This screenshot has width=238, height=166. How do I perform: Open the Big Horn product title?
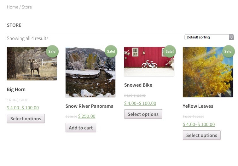pyautogui.click(x=16, y=89)
